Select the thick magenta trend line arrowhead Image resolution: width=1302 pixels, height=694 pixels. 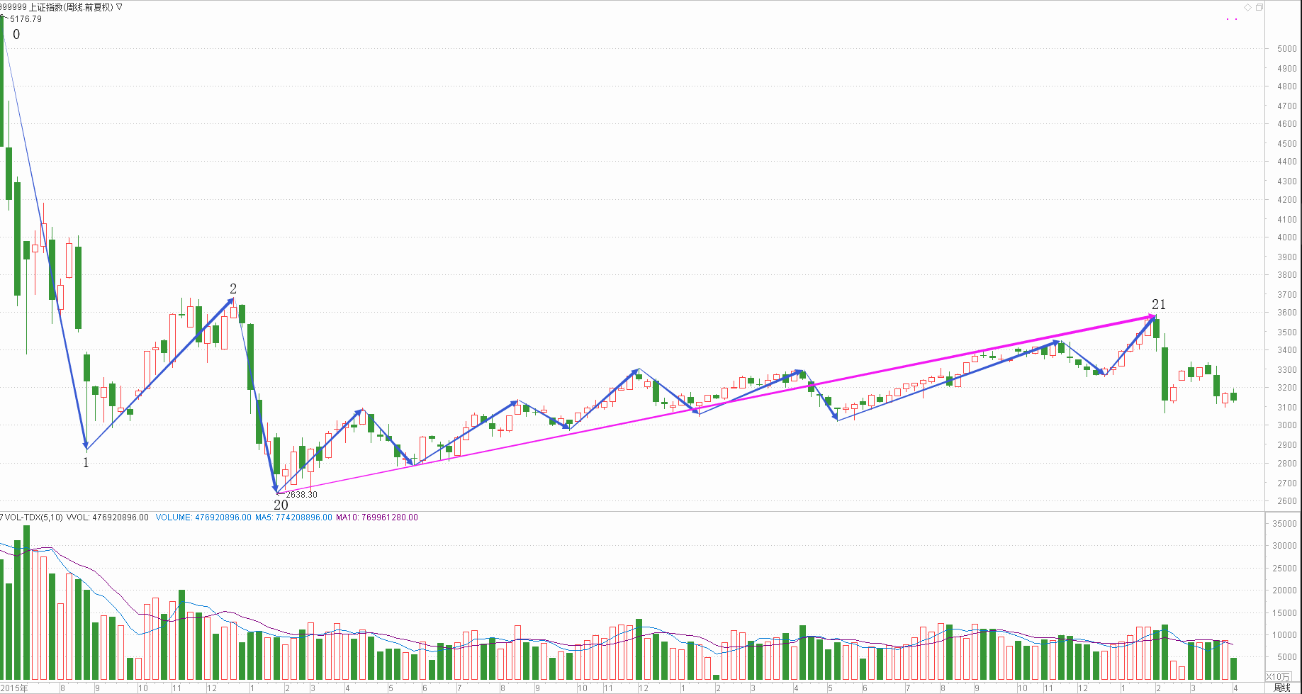[x=1152, y=315]
